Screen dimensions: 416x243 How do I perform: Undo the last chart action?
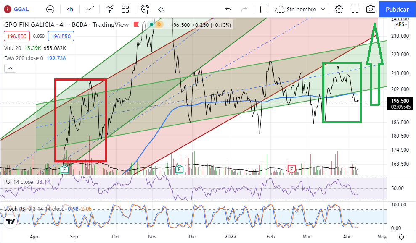tap(228, 10)
